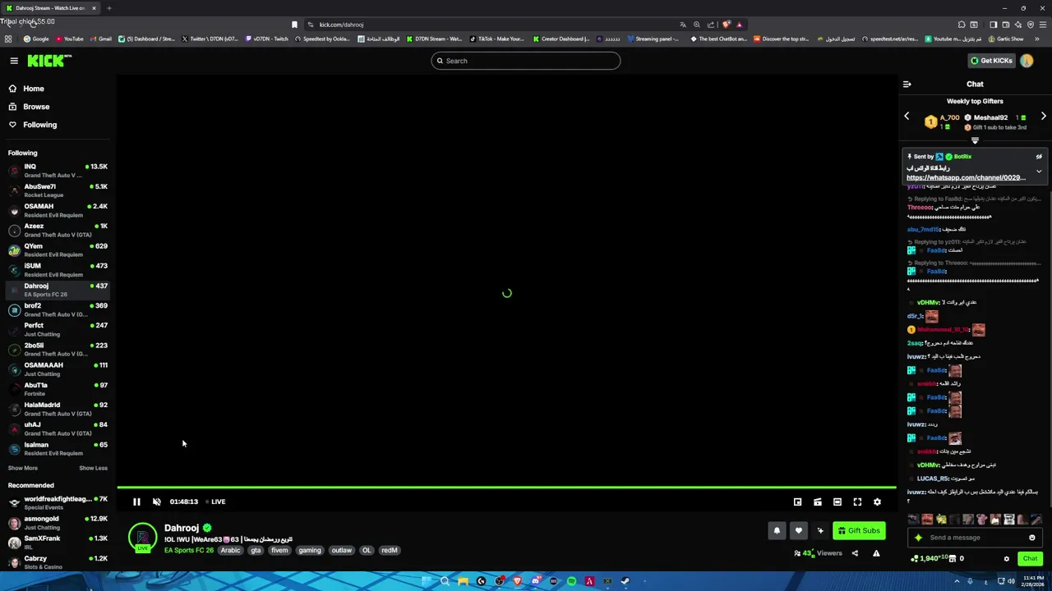The width and height of the screenshot is (1052, 591).
Task: Click the gaming tag
Action: [310, 550]
